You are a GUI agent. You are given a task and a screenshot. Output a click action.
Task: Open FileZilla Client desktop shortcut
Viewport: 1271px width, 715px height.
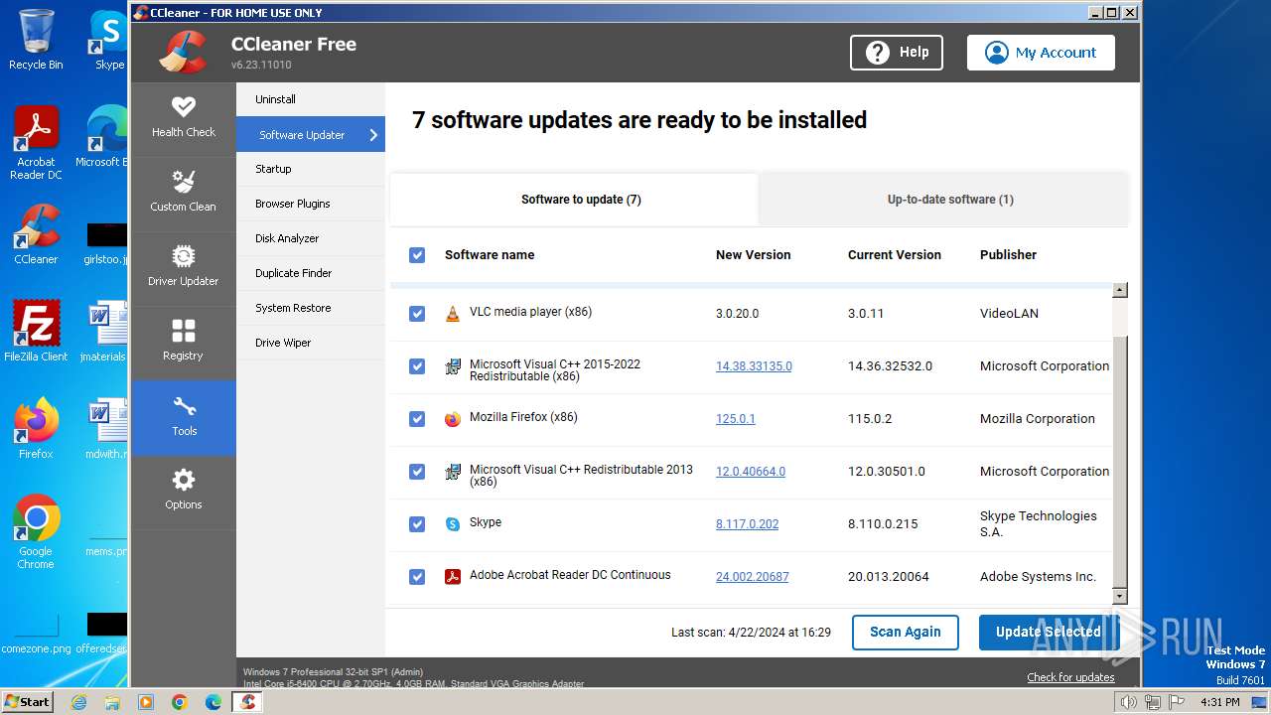[36, 331]
